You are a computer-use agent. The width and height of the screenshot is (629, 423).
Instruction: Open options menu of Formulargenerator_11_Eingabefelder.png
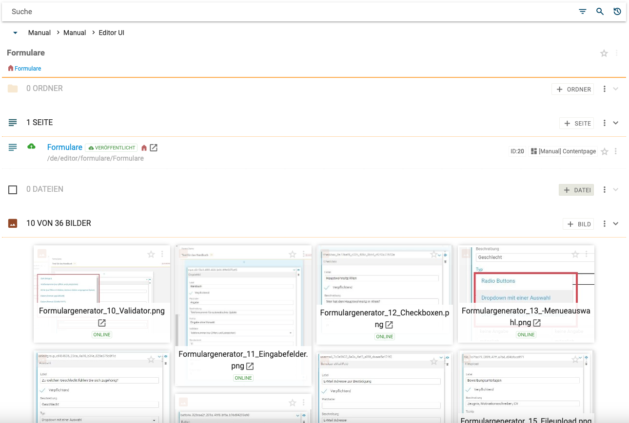[x=304, y=254]
